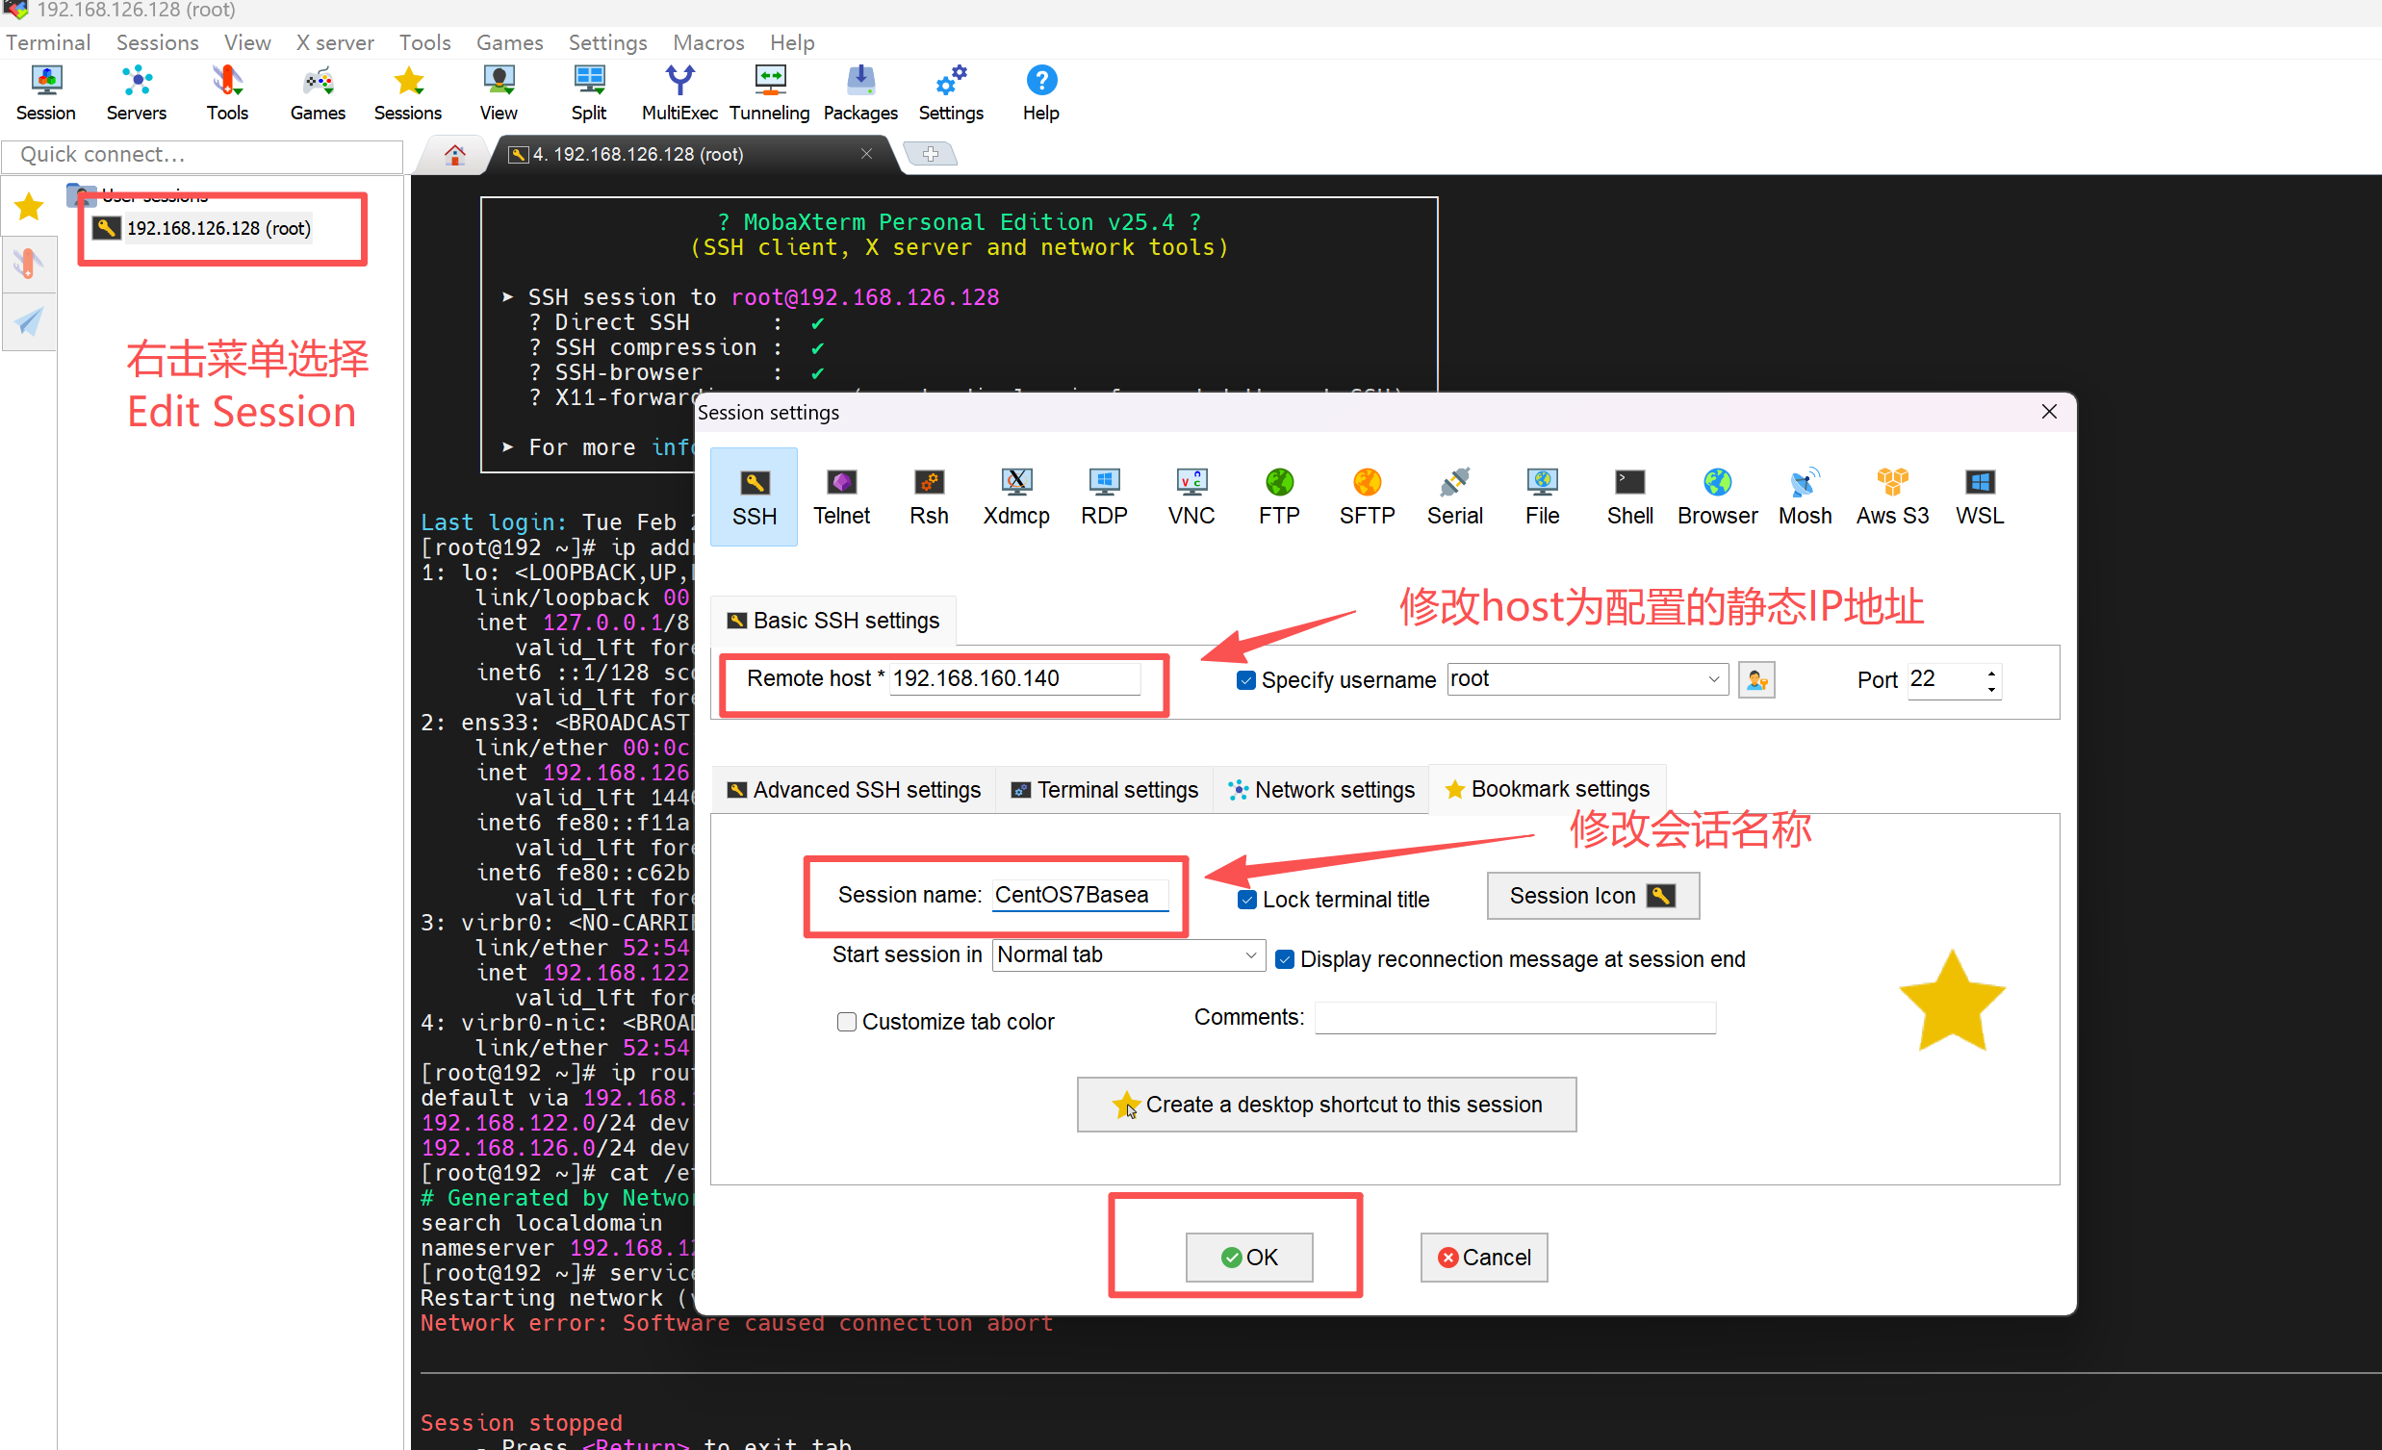Screen dimensions: 2382x1450
Task: Select the Aws S3 session type
Action: [x=1892, y=496]
